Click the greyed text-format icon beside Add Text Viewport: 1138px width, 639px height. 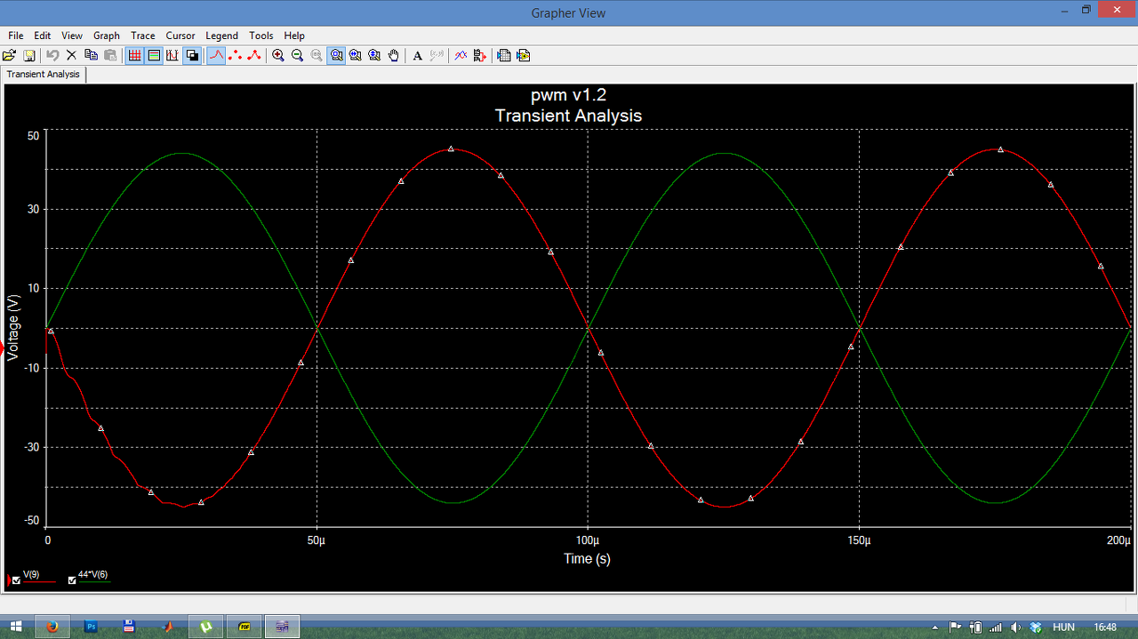[437, 55]
